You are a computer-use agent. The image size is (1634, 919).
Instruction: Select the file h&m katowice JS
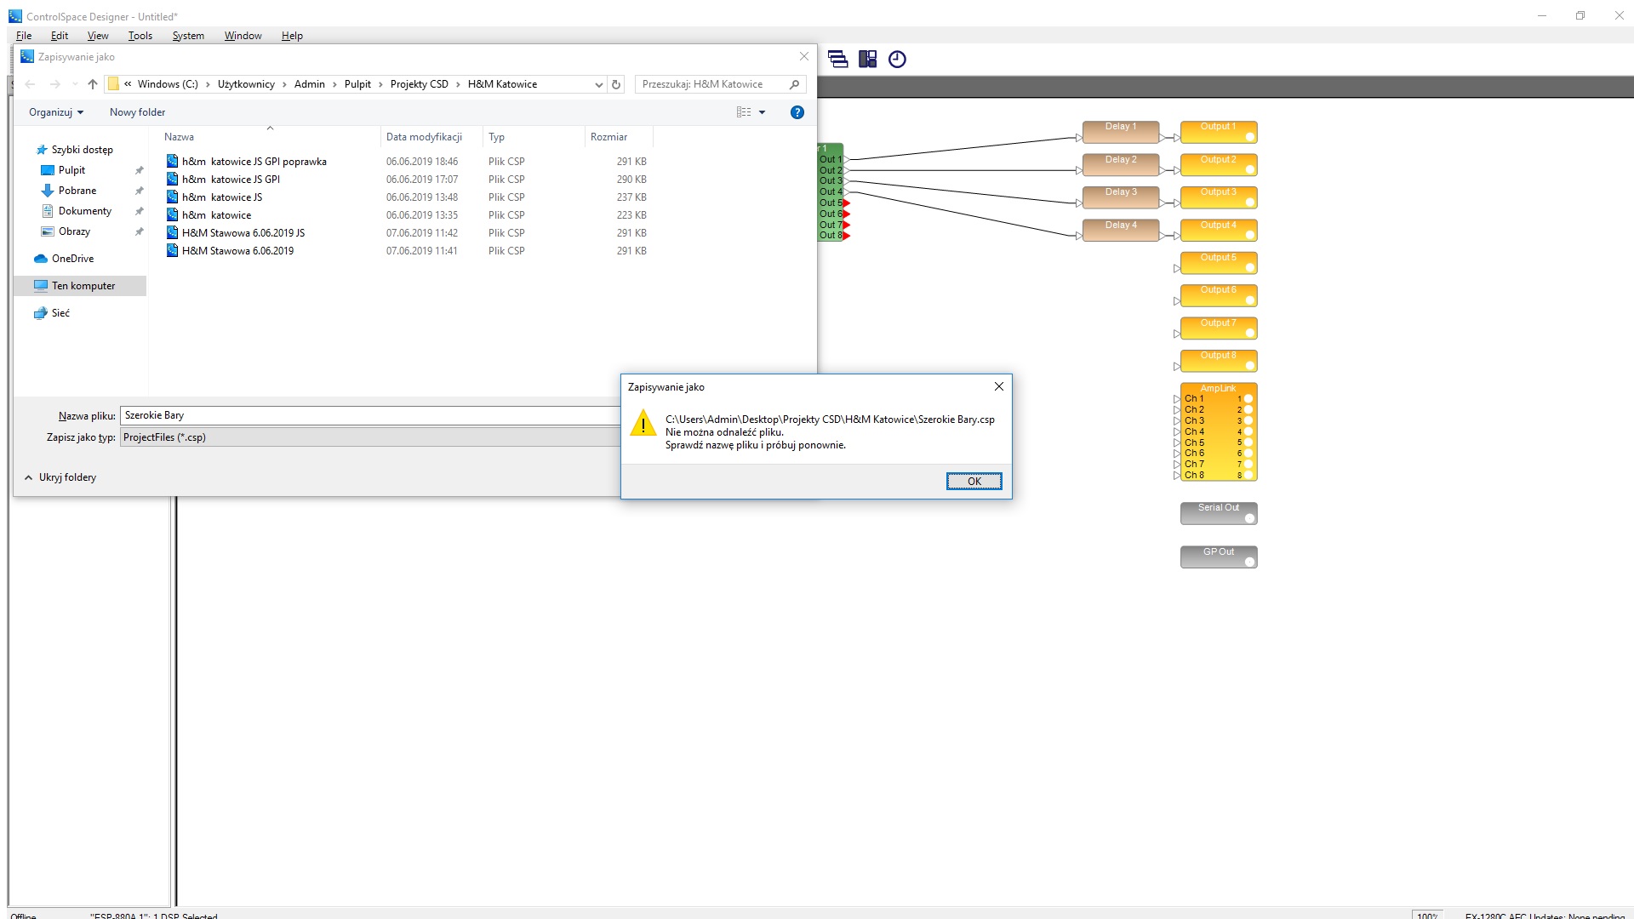222,197
